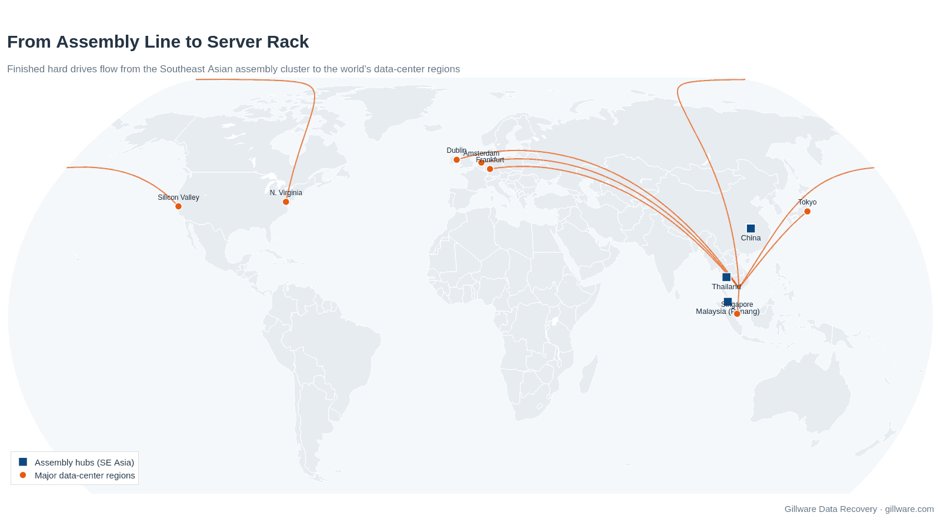Viewport: 941px width, 529px height.
Task: Select the Malaysia (Penang) assembly hub square
Action: (728, 302)
